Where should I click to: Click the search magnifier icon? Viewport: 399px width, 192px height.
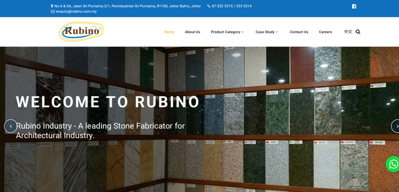358,32
